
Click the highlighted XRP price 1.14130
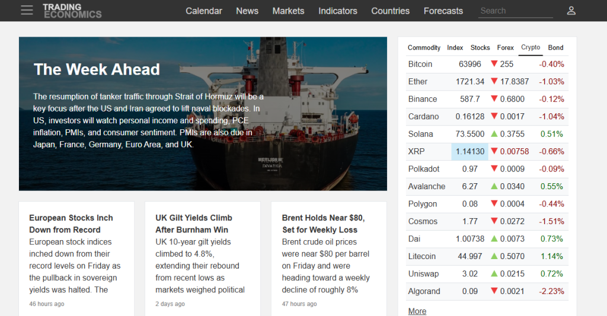[470, 151]
